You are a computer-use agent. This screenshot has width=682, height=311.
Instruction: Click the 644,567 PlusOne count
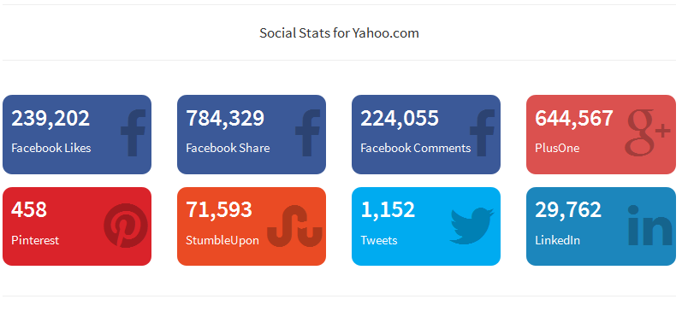pyautogui.click(x=574, y=119)
